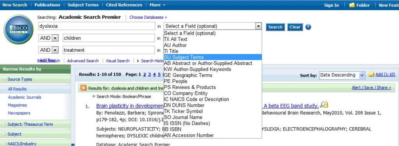The width and height of the screenshot is (399, 146).
Task: Select All Results source filter
Action: [x=17, y=89]
